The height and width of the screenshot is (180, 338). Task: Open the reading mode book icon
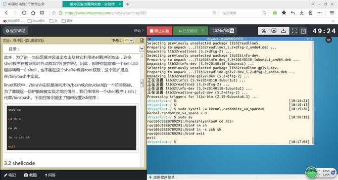click(42, 13)
